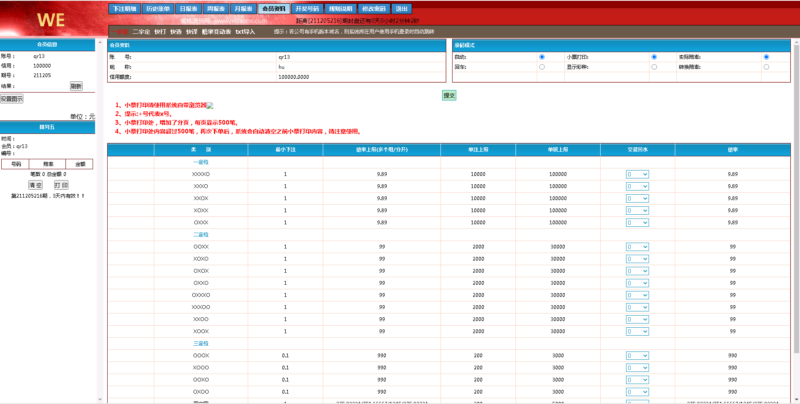Open the 设置图示 settings button
The image size is (800, 404).
(x=12, y=99)
